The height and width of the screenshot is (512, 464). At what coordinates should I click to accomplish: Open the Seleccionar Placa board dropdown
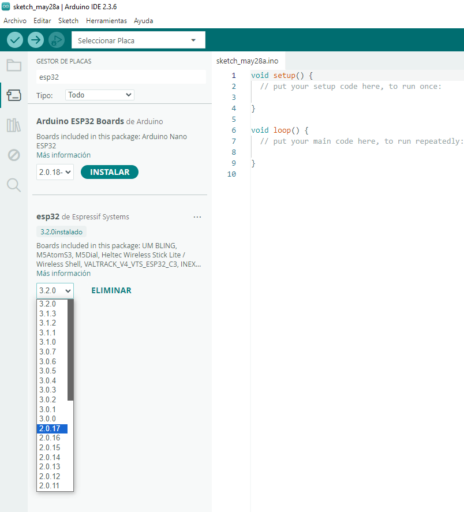[138, 40]
